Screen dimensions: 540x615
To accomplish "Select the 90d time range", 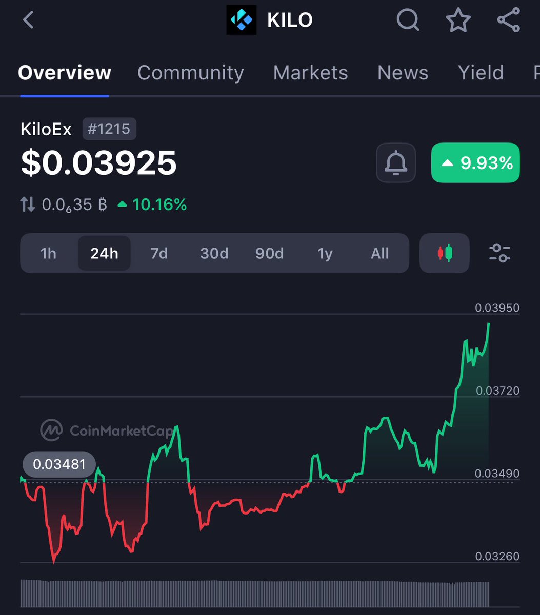I will [x=269, y=253].
